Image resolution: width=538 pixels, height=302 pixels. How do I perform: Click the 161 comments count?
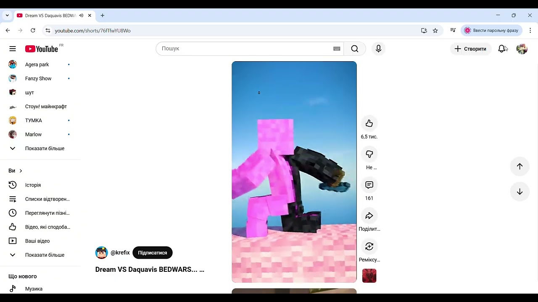[x=369, y=198]
